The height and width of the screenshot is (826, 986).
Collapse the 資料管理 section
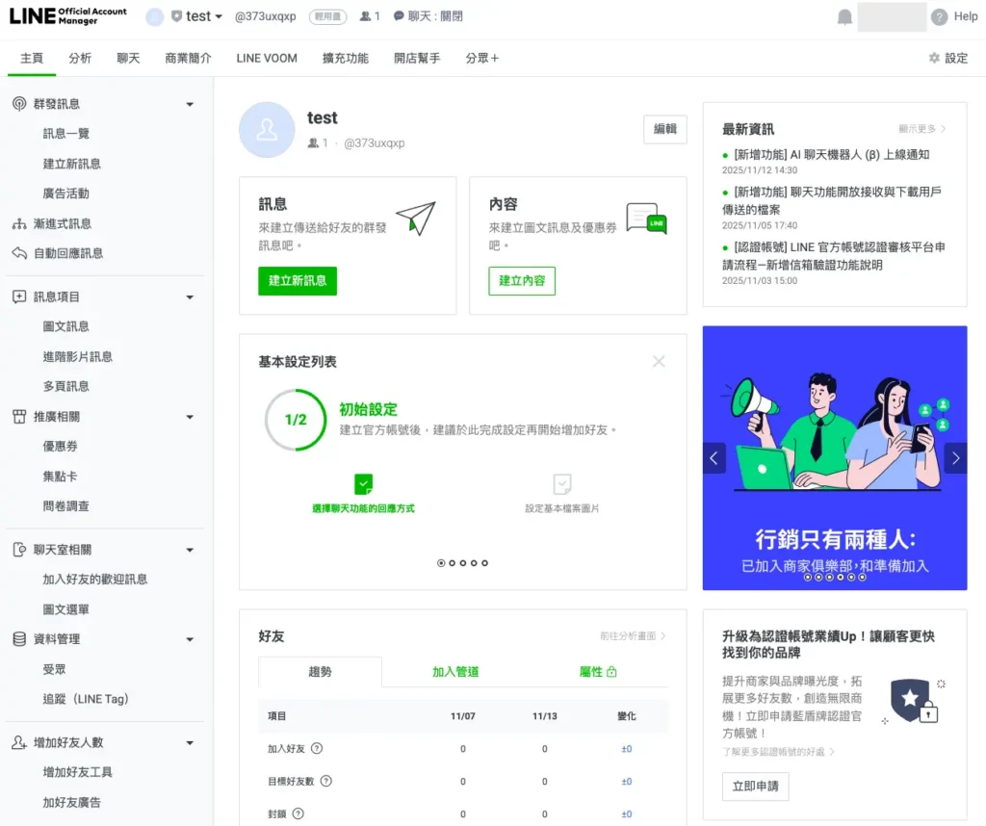[190, 640]
